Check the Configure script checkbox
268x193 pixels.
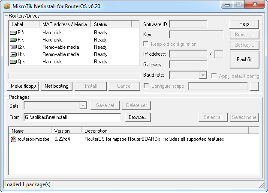click(x=146, y=86)
